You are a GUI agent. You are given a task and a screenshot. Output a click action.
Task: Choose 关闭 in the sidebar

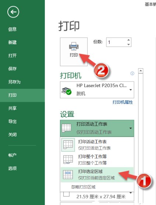tap(13, 135)
